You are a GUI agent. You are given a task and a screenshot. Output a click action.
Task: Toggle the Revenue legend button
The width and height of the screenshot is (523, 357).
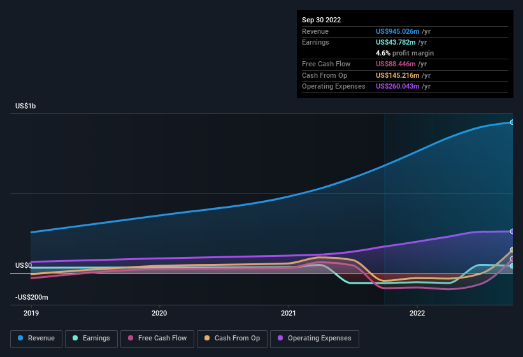(36, 339)
